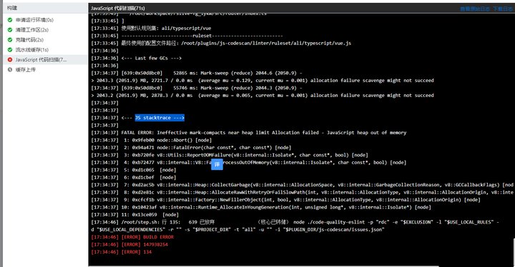Click the '<--- Last few GCs --->' line
The image size is (515, 267).
pos(137,58)
